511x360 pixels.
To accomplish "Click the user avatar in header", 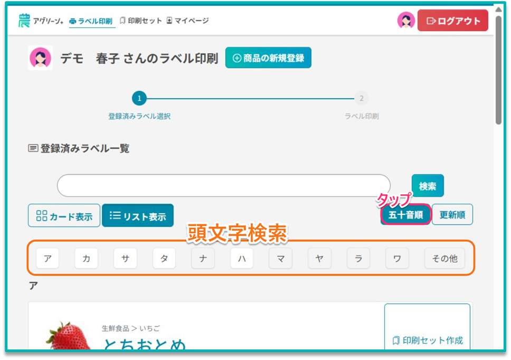I will [405, 21].
